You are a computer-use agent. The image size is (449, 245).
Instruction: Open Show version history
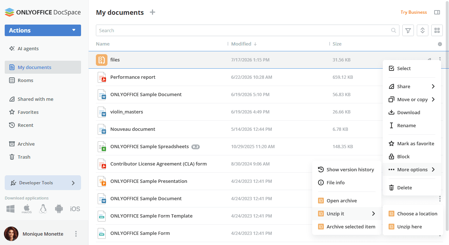(x=347, y=169)
